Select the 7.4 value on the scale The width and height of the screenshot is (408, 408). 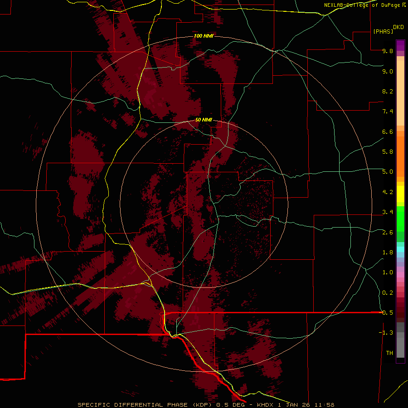(x=388, y=112)
